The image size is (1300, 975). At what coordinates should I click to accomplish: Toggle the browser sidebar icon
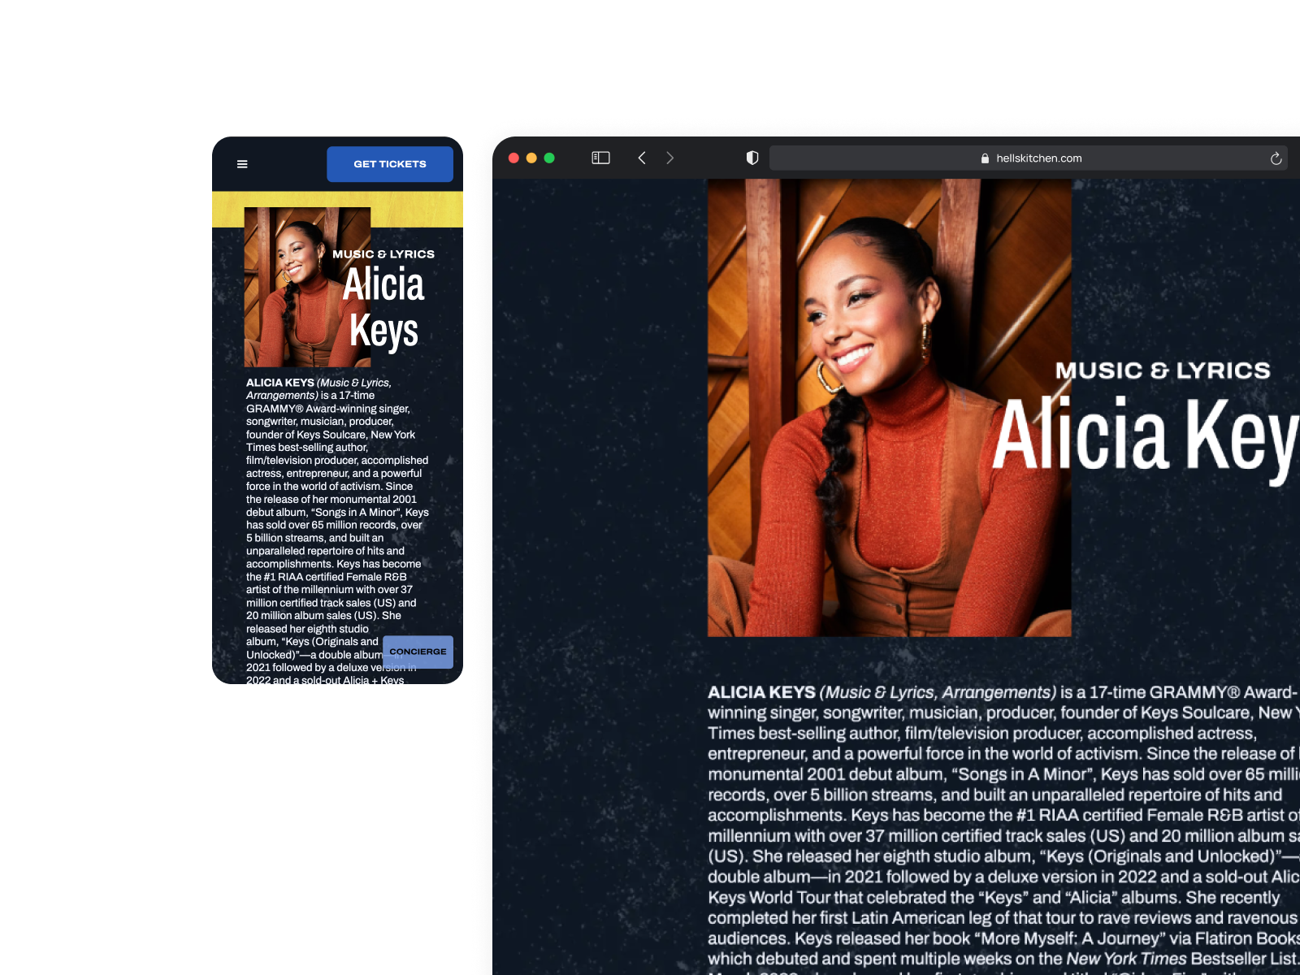[x=600, y=158]
